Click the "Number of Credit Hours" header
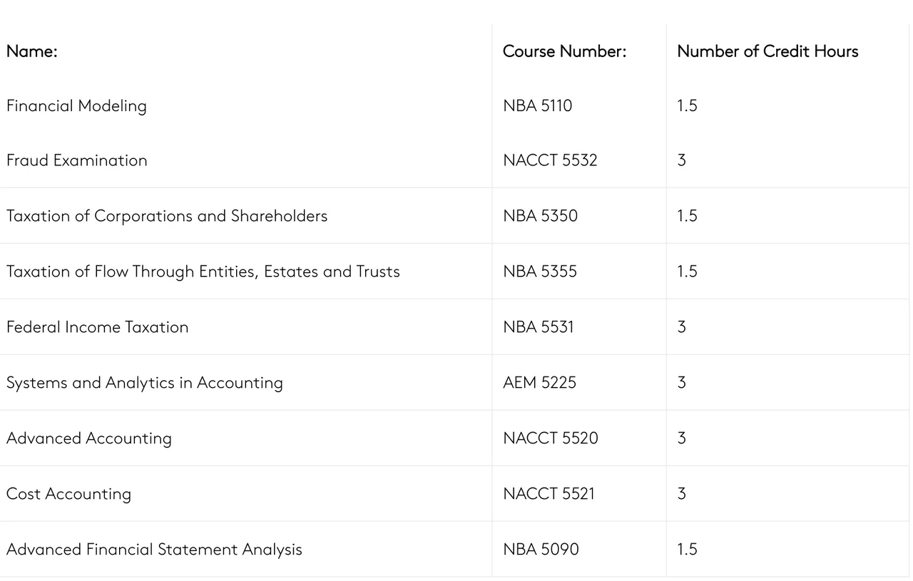Image resolution: width=913 pixels, height=581 pixels. pyautogui.click(x=767, y=51)
